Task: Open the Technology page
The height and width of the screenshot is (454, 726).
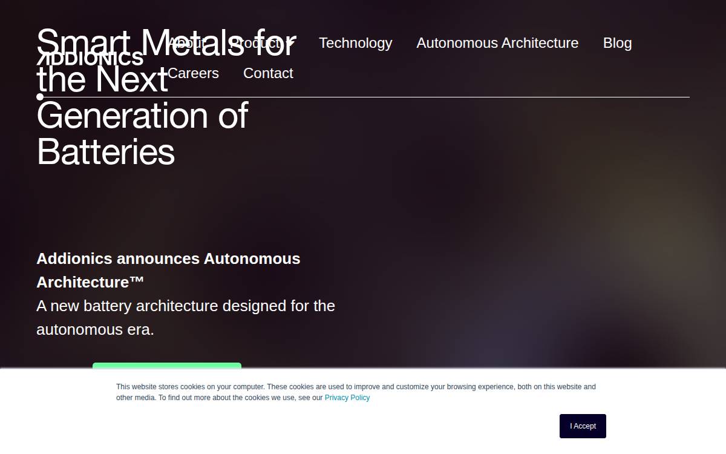Action: click(355, 43)
